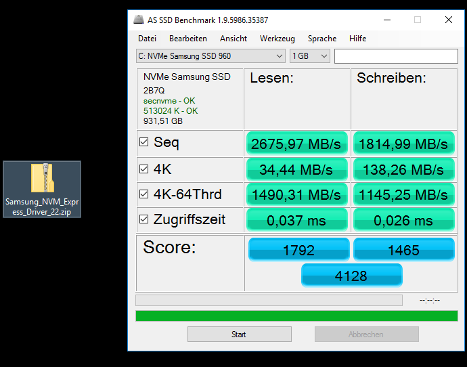
Task: Click the empty text field beside size dropdown
Action: (396, 56)
